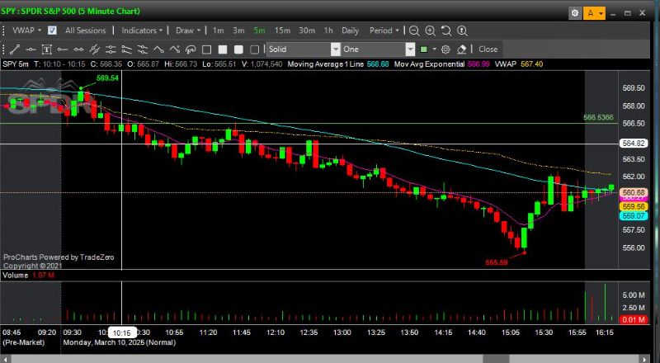Click the eraser icon to clear drawings
This screenshot has height=363, width=660.
461,49
